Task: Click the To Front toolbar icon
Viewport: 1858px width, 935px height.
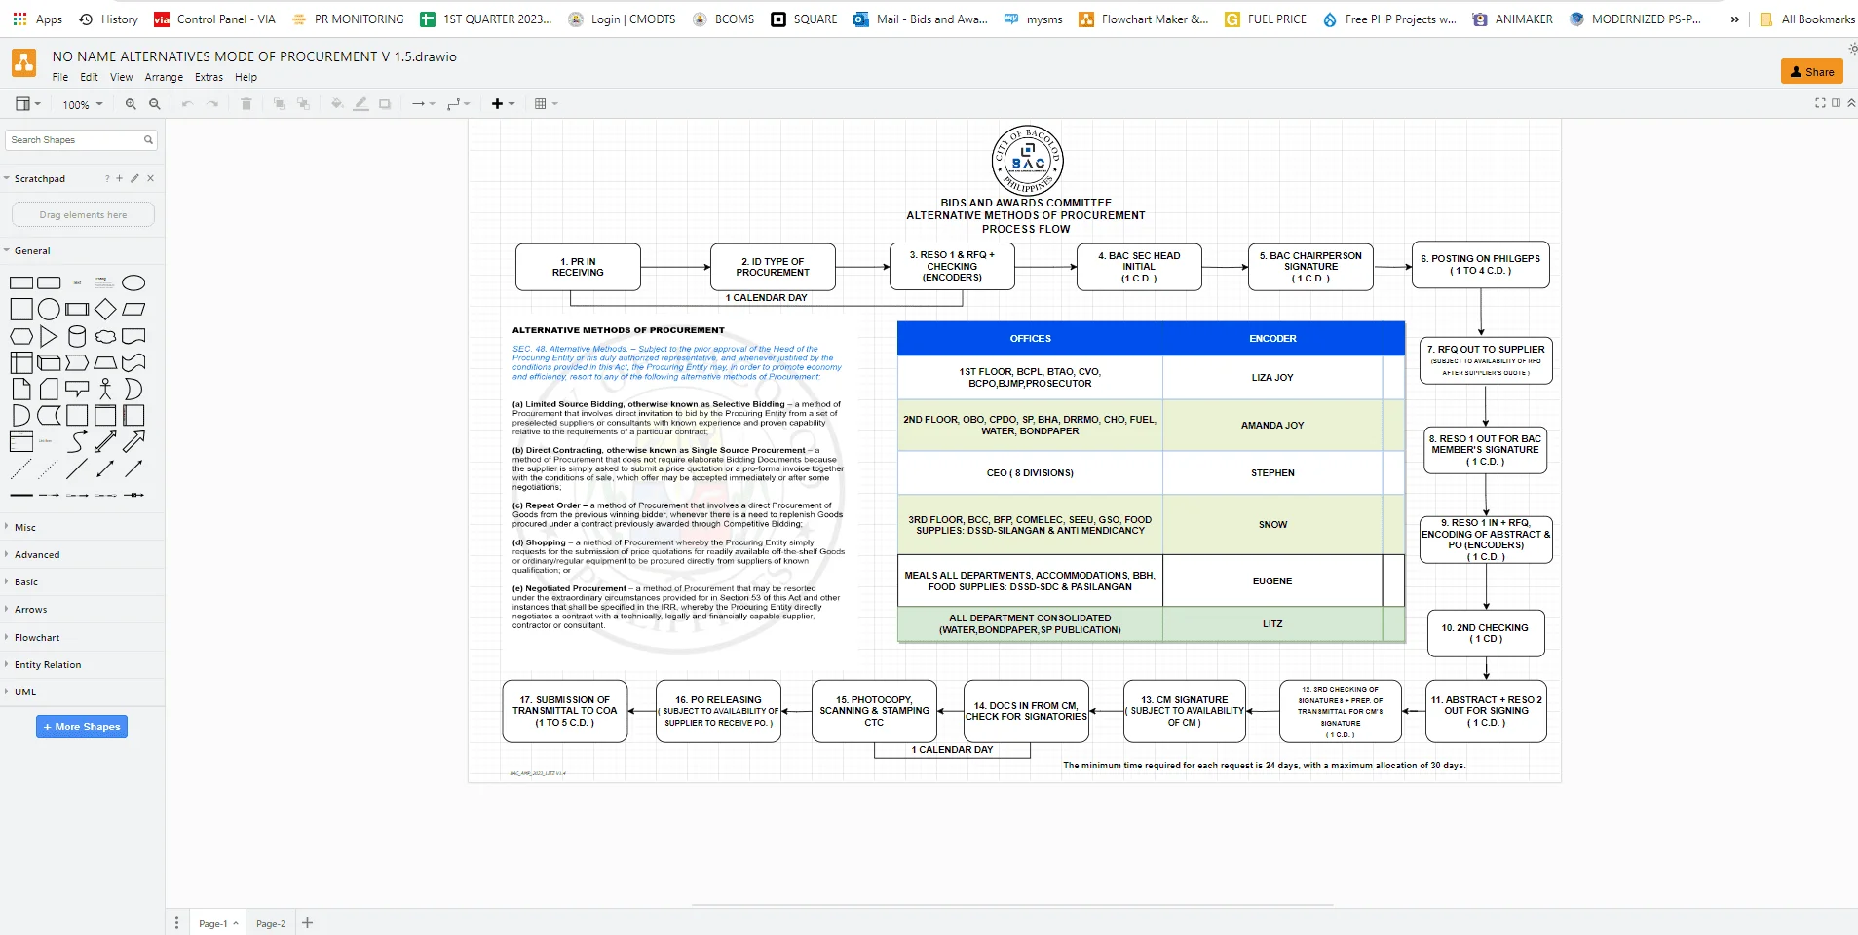Action: [280, 104]
